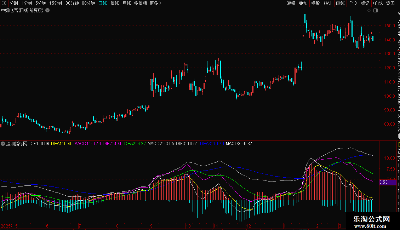The height and width of the screenshot is (230, 400).
Task: Select the DEA1: 0.46 value
Action: click(62, 144)
